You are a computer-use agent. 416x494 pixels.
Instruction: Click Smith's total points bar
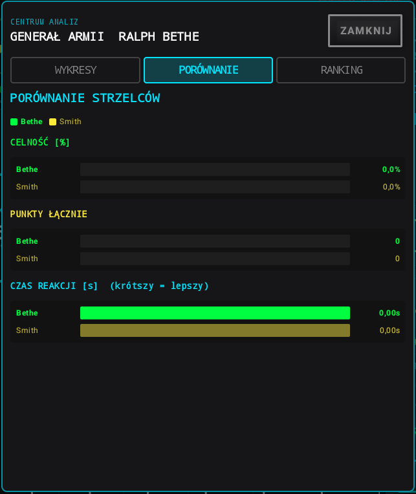point(215,259)
